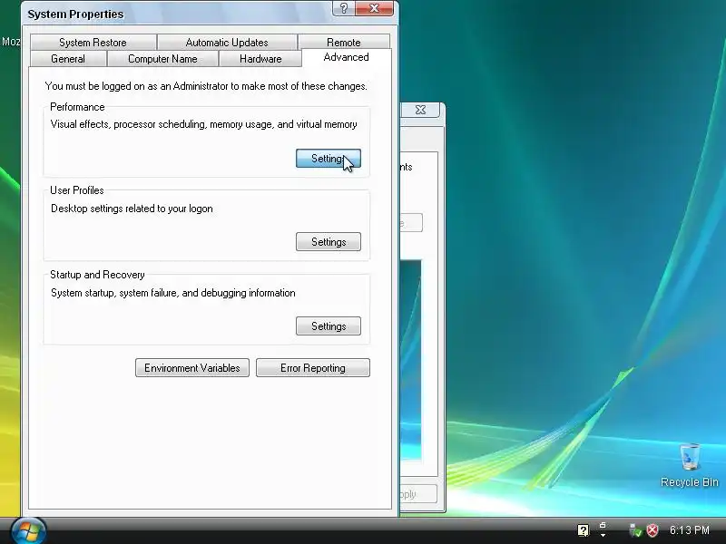The height and width of the screenshot is (544, 726).
Task: Switch to the General tab
Action: tap(68, 59)
